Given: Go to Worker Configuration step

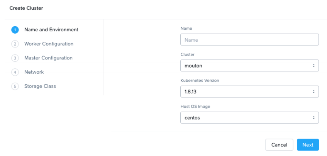Looking at the screenshot, I should pyautogui.click(x=49, y=44).
